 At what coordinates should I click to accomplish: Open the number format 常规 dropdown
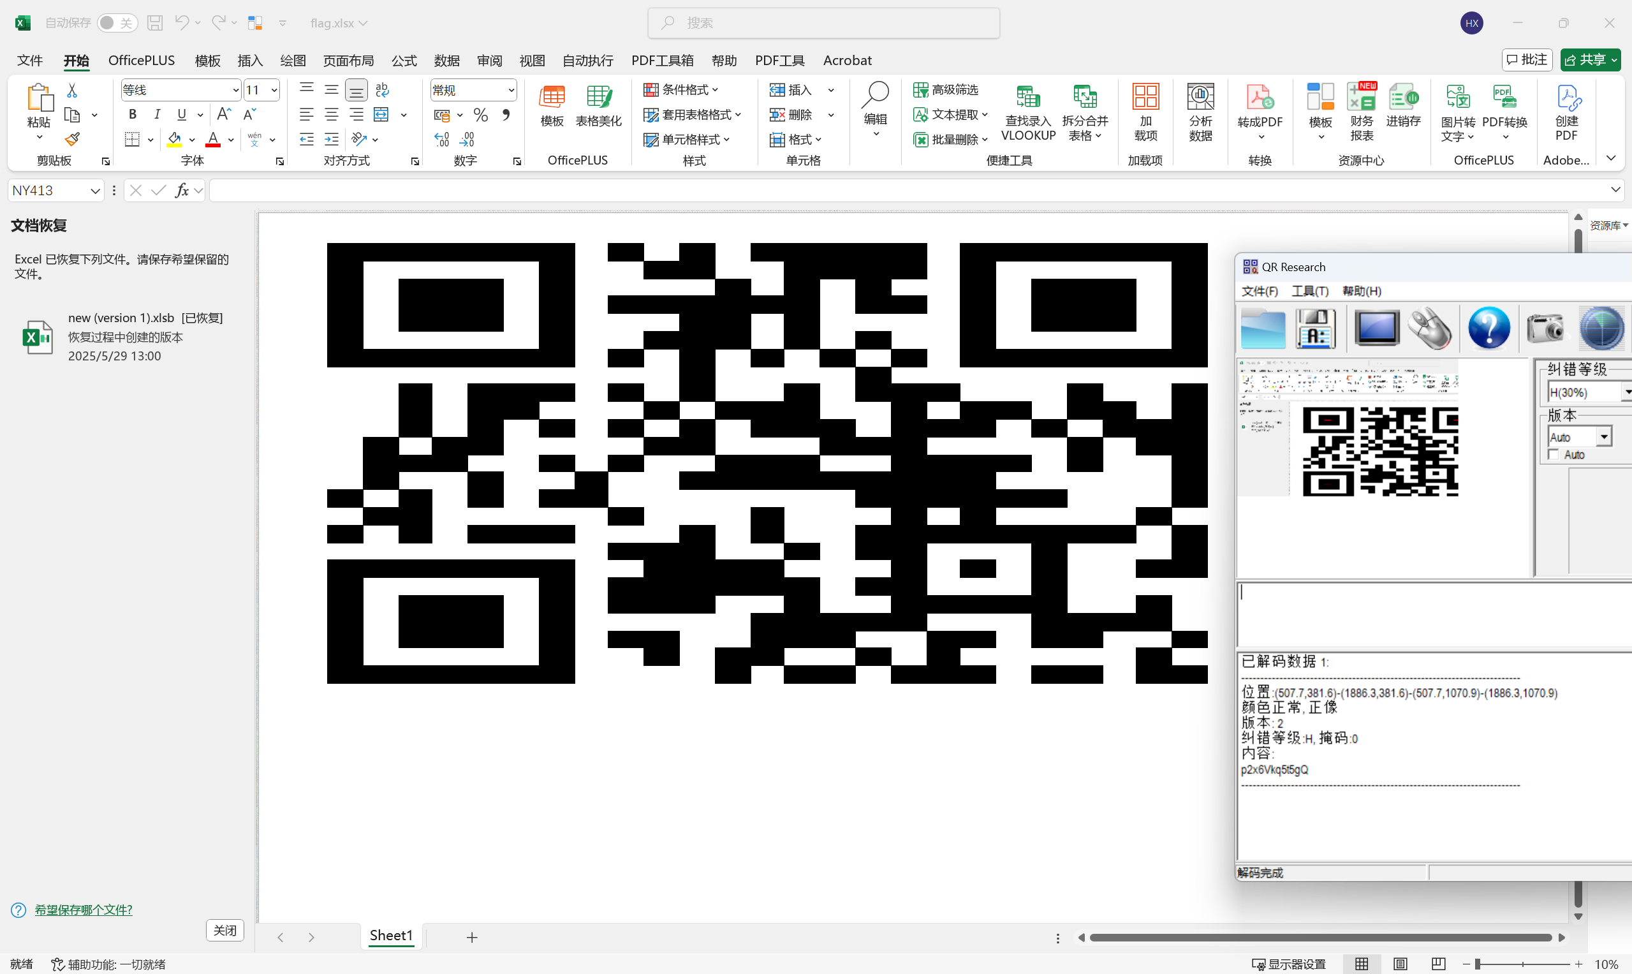tap(511, 90)
